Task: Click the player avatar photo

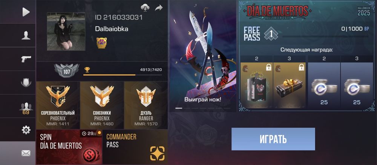Action: [66, 32]
